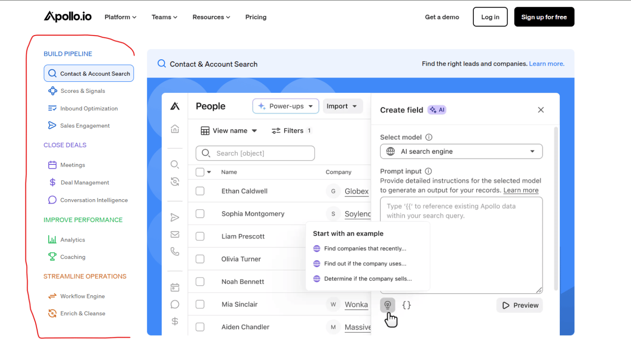Open the select-all checkbox dropdown arrow
The width and height of the screenshot is (631, 353).
tap(209, 172)
